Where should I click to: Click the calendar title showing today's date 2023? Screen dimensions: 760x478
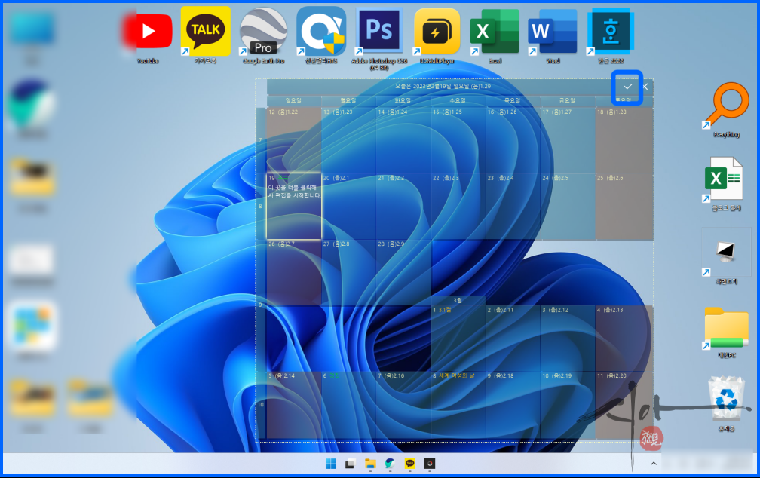[443, 86]
